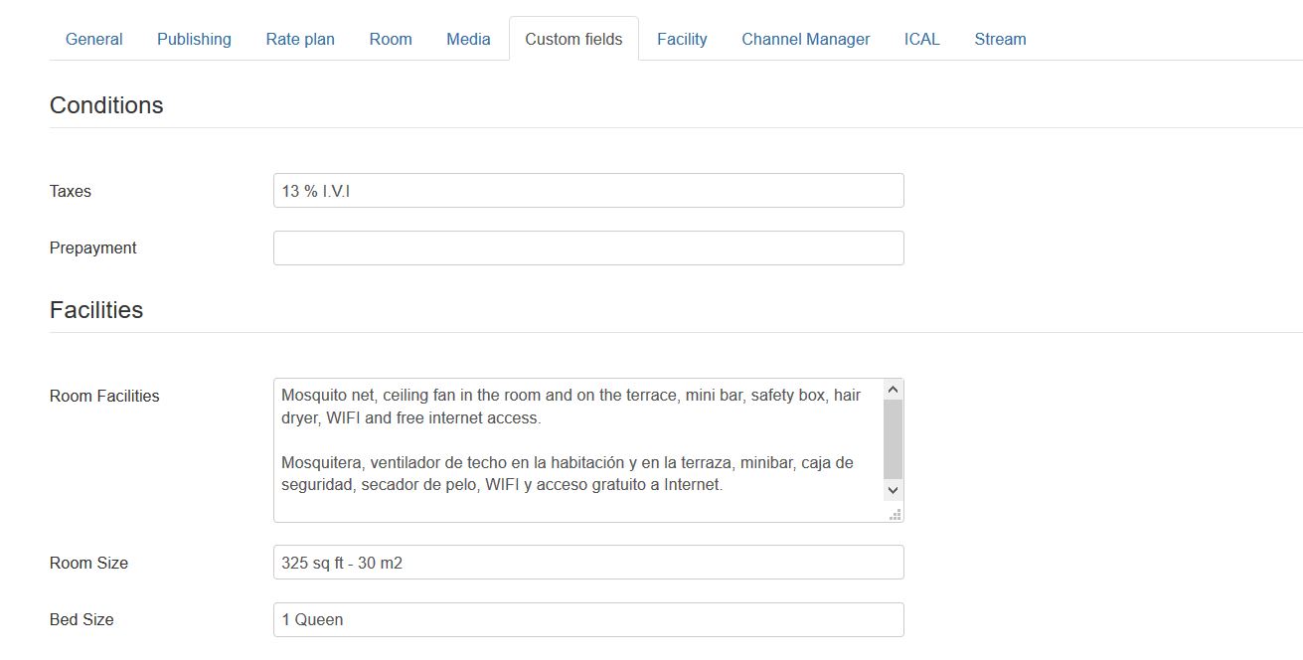Click the text area resize handle

896,514
